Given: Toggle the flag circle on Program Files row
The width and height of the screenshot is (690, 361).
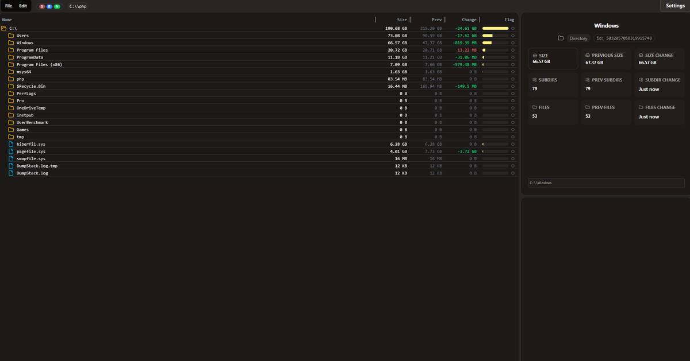Looking at the screenshot, I should click(513, 50).
